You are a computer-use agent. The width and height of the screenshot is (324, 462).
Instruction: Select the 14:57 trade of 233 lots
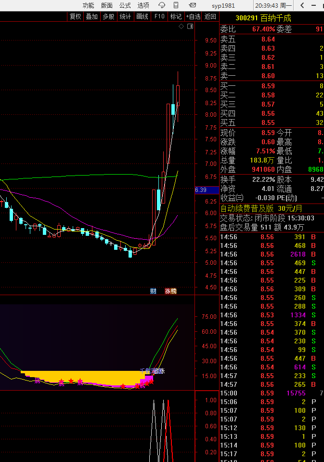(x=272, y=376)
